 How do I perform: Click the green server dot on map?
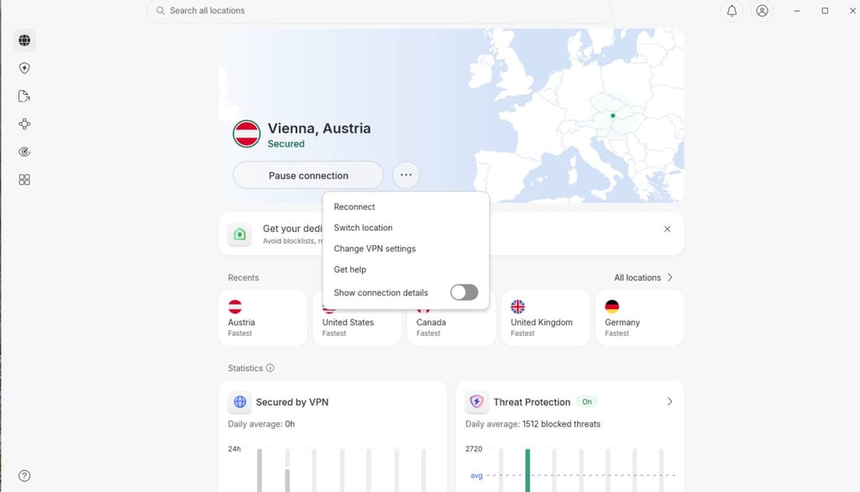point(612,116)
